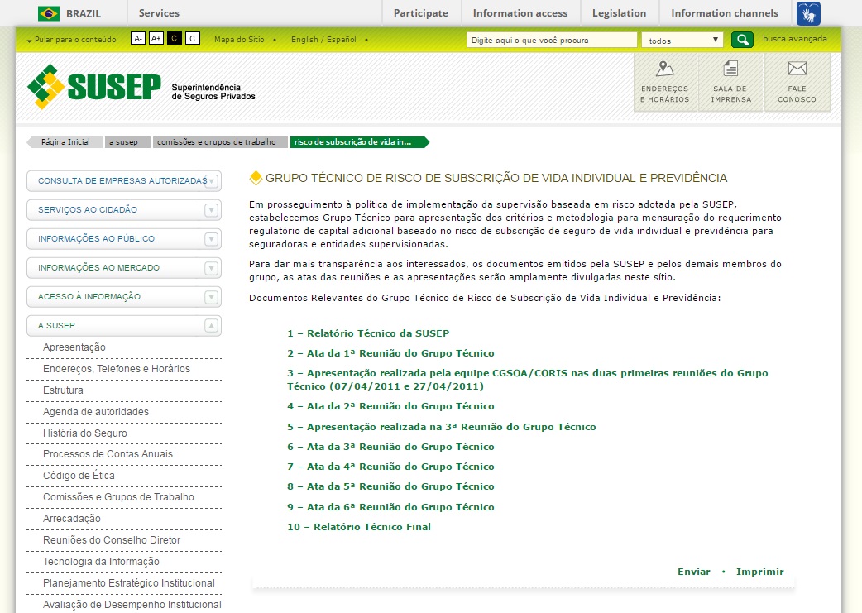Viewport: 862px width, 613px height.
Task: Click in the search text field
Action: tap(552, 41)
